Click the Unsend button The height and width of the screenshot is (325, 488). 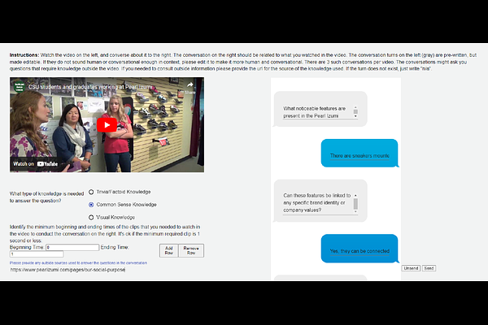411,268
